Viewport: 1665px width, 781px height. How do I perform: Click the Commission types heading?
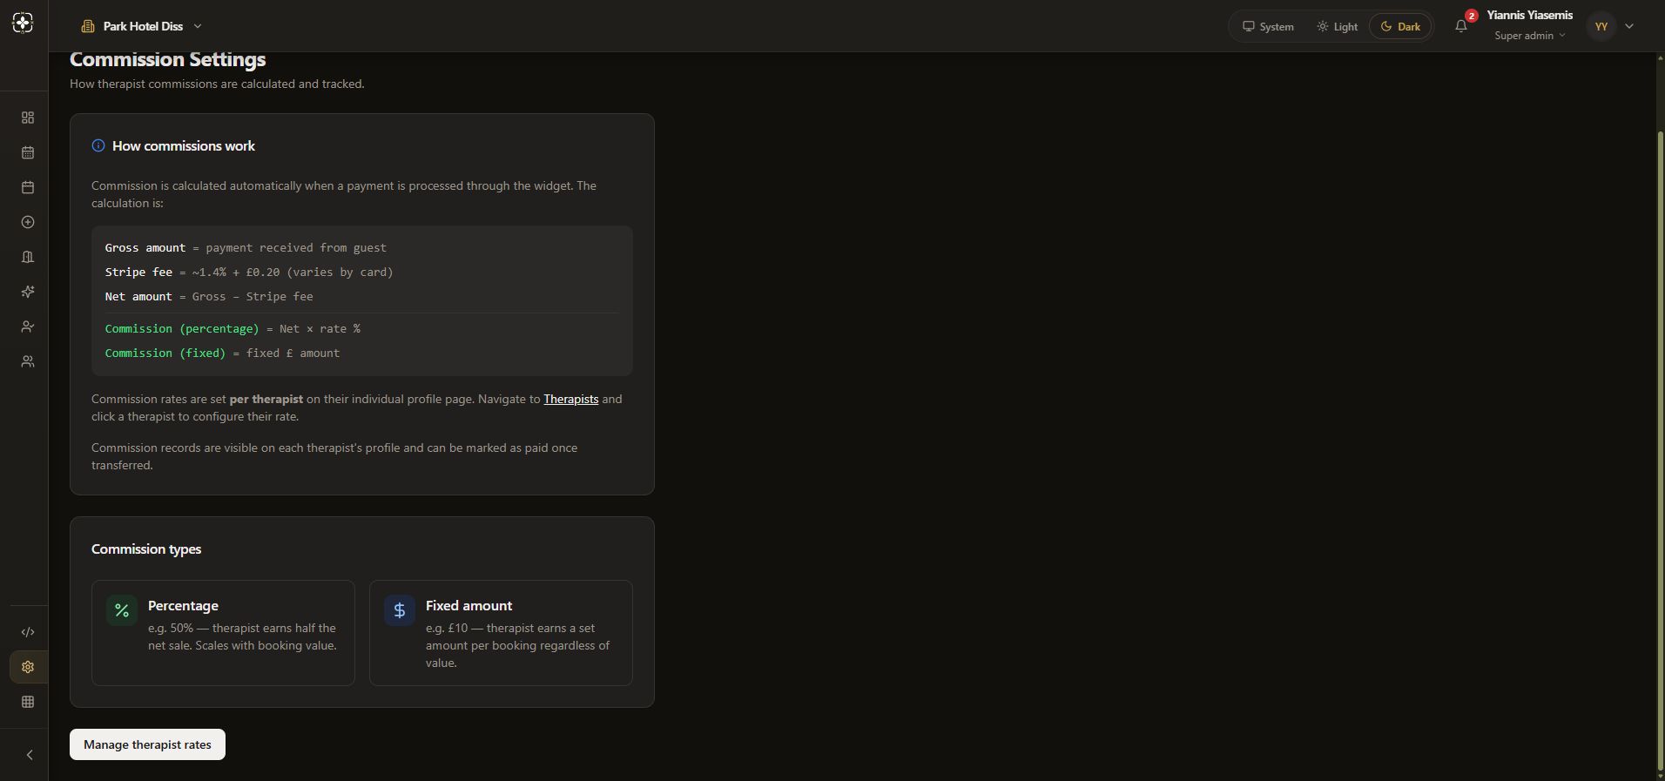[146, 549]
